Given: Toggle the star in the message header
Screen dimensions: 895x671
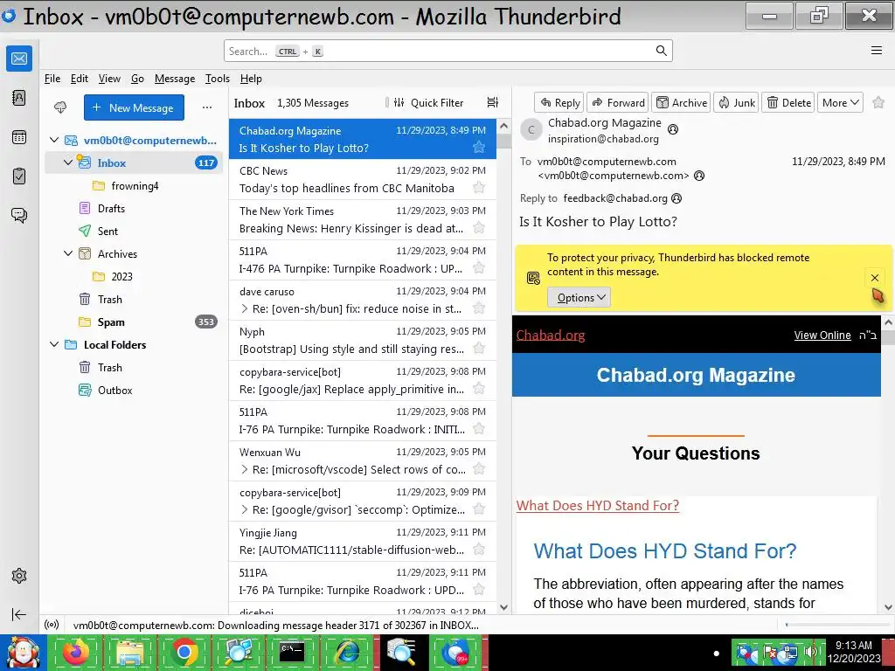Looking at the screenshot, I should click(x=878, y=102).
